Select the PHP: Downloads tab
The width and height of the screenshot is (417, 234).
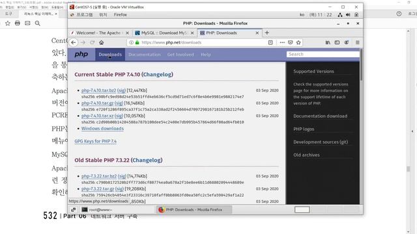point(229,33)
